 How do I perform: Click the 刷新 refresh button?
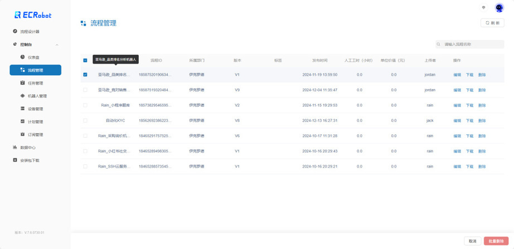tap(492, 23)
